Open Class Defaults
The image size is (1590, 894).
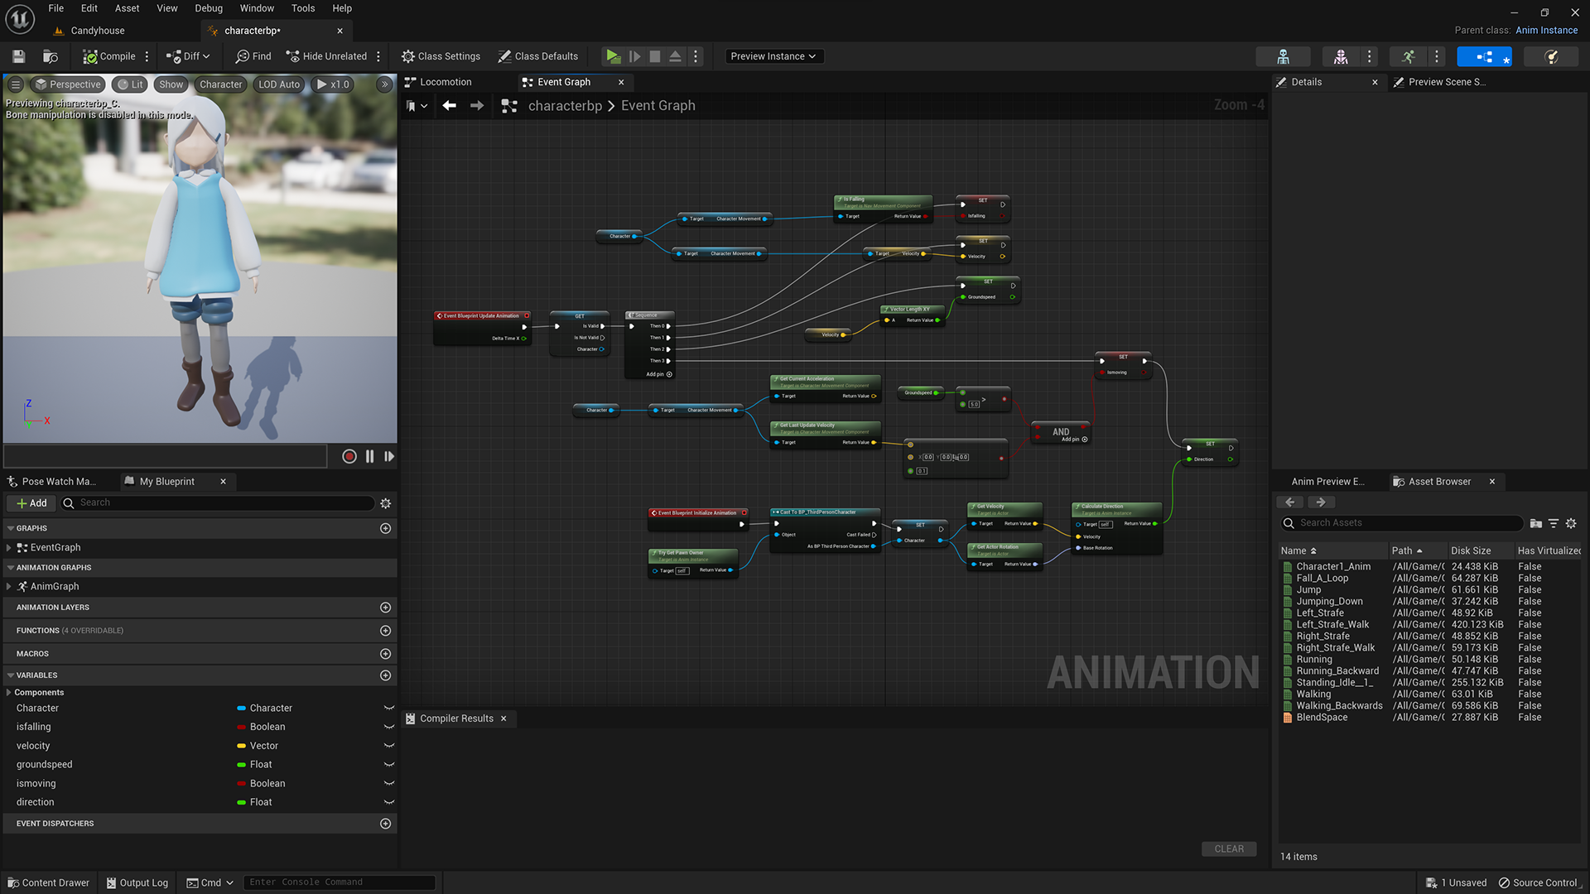[x=538, y=56]
